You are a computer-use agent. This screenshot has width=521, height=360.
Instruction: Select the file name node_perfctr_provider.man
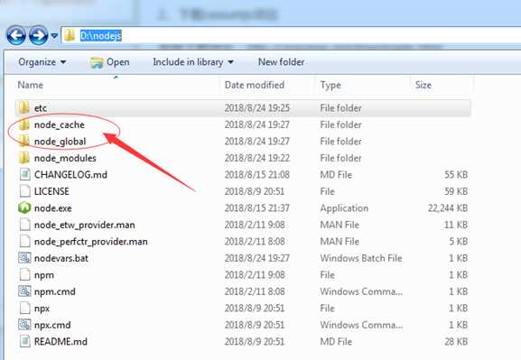pyautogui.click(x=90, y=242)
